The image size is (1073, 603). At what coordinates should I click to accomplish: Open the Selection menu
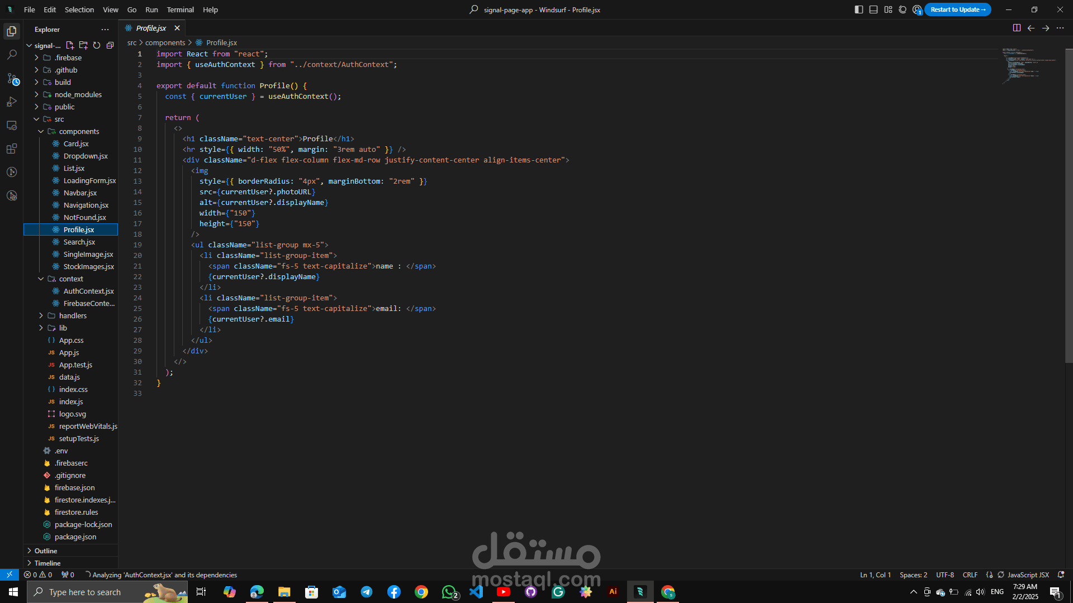(79, 9)
